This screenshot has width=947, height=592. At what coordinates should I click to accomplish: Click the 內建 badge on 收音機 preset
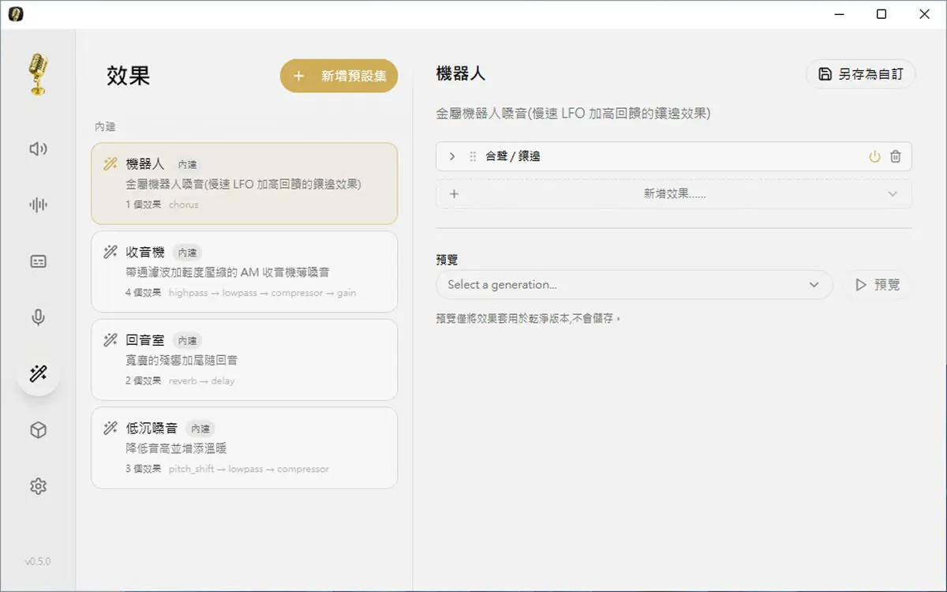[188, 253]
